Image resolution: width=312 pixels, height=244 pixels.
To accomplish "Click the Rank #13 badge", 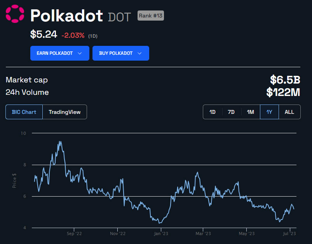I will pos(151,16).
